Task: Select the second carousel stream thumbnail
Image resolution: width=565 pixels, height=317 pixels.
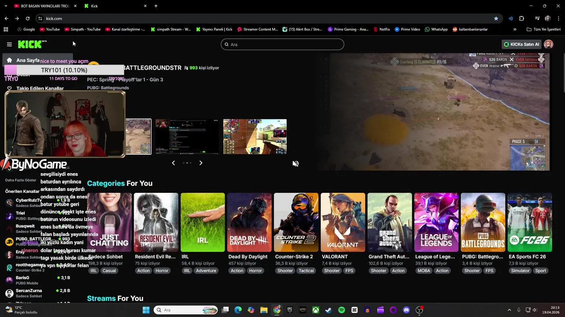Action: (187, 136)
